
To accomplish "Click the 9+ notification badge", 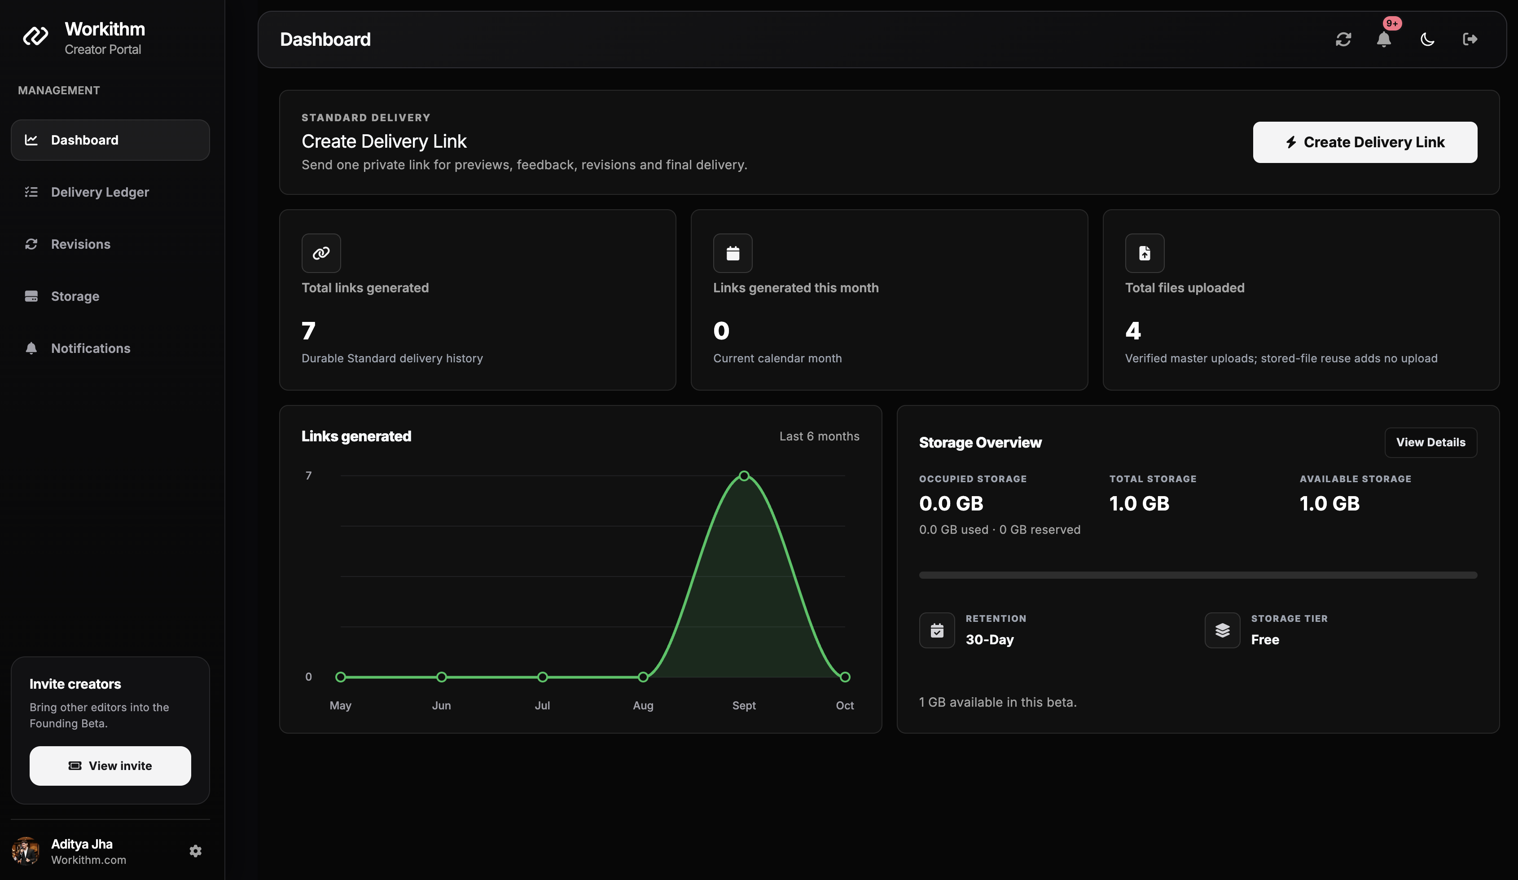I will click(1392, 23).
